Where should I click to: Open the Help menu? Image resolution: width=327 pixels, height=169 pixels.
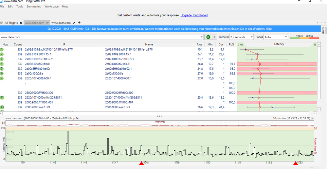point(65,7)
